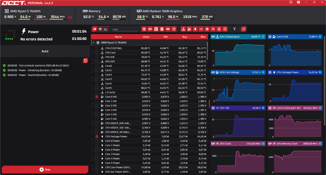Collapse the AMD Ryzen 5 7640HS group
The width and height of the screenshot is (326, 175).
click(x=94, y=43)
